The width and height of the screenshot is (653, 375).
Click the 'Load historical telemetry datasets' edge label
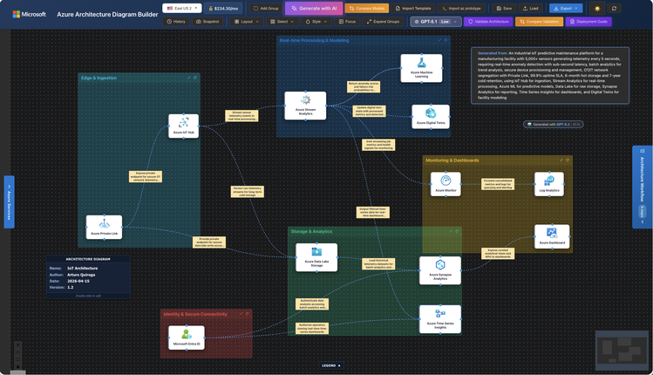[x=378, y=263]
